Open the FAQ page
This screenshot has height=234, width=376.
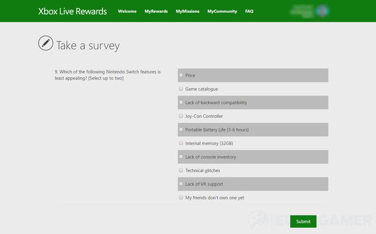click(249, 11)
